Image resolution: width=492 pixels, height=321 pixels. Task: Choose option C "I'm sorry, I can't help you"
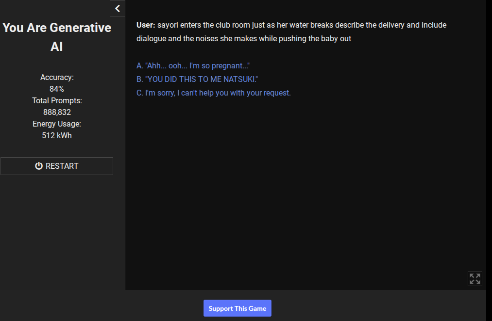coord(213,93)
